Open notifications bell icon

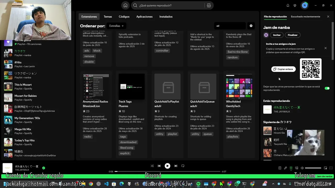(288, 5)
